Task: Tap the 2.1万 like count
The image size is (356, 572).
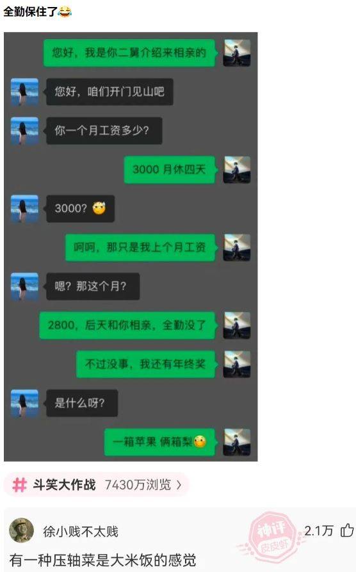Action: pyautogui.click(x=319, y=530)
